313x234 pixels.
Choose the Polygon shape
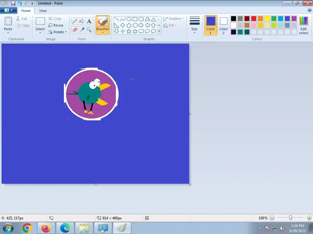(x=147, y=19)
